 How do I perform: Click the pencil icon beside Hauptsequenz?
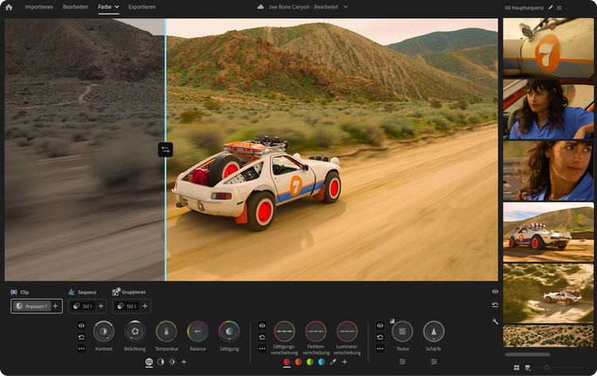click(x=550, y=7)
